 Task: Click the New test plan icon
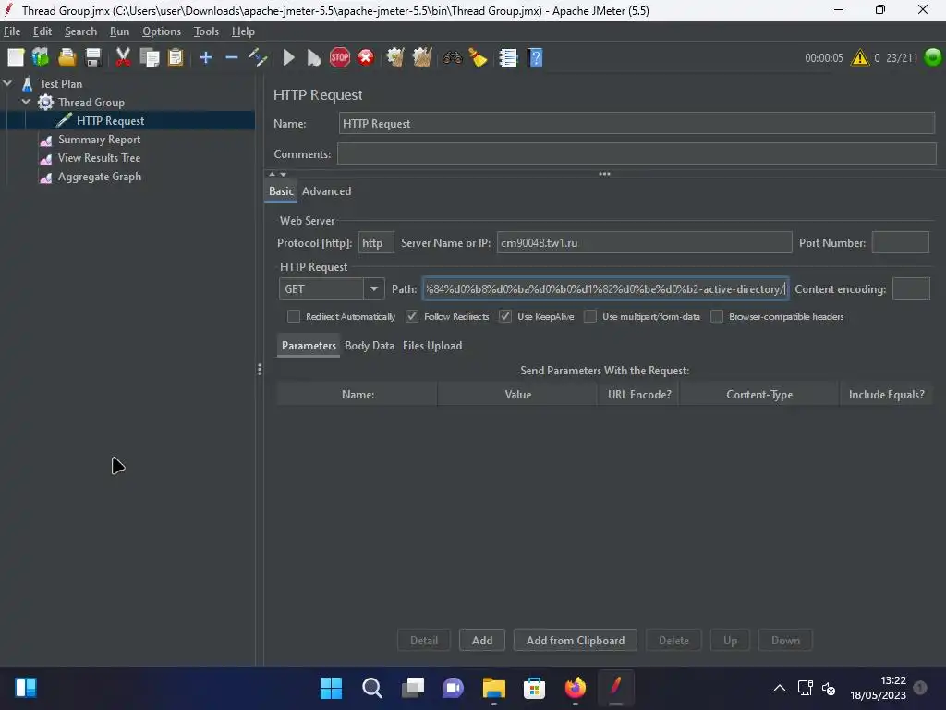tap(16, 58)
